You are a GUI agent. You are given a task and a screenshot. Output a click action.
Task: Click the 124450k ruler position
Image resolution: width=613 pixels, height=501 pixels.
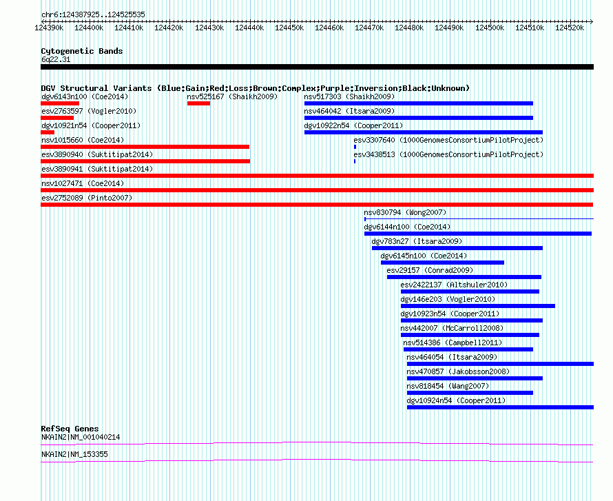pyautogui.click(x=289, y=28)
